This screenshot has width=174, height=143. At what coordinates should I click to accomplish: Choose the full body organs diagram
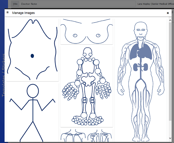[140, 80]
